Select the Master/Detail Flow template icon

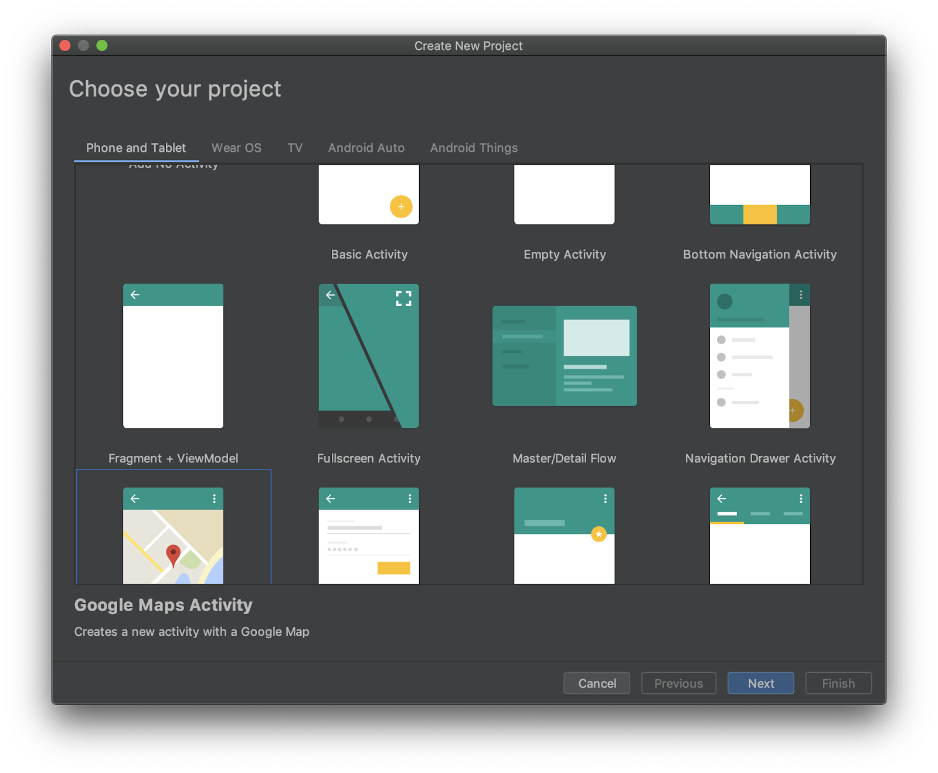[x=564, y=356]
